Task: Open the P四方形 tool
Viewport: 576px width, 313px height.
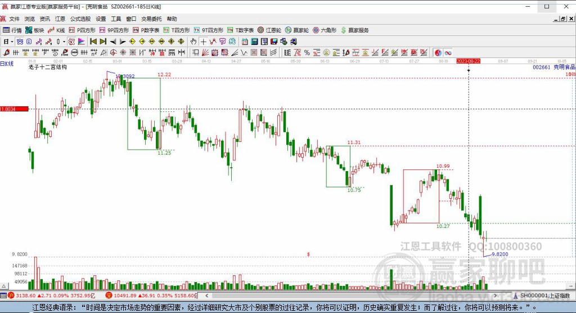Action: point(82,30)
